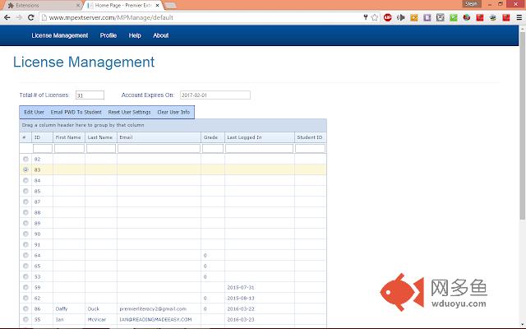Image resolution: width=526 pixels, height=329 pixels.
Task: Sort by the First Name column header
Action: click(x=69, y=137)
